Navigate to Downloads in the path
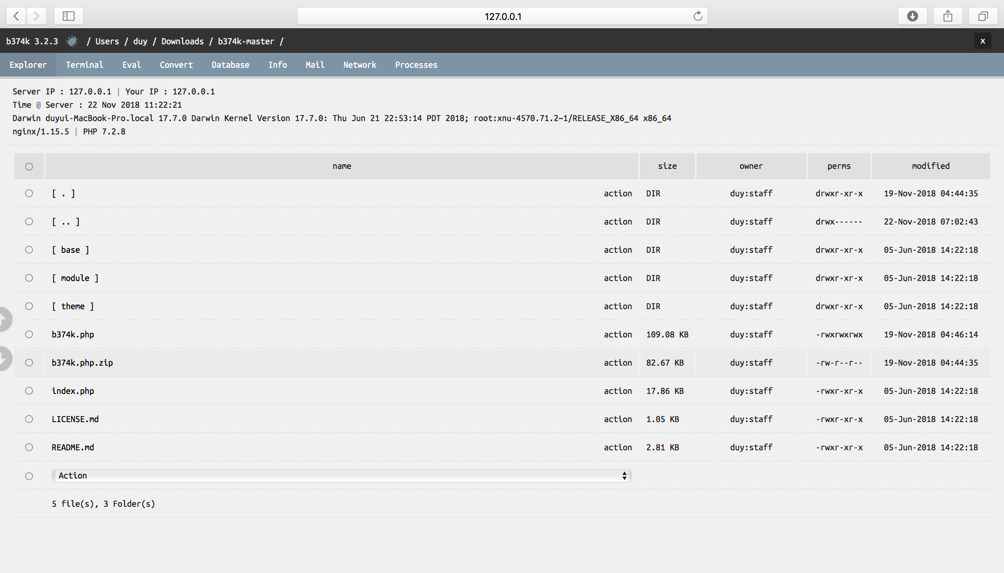 (182, 41)
